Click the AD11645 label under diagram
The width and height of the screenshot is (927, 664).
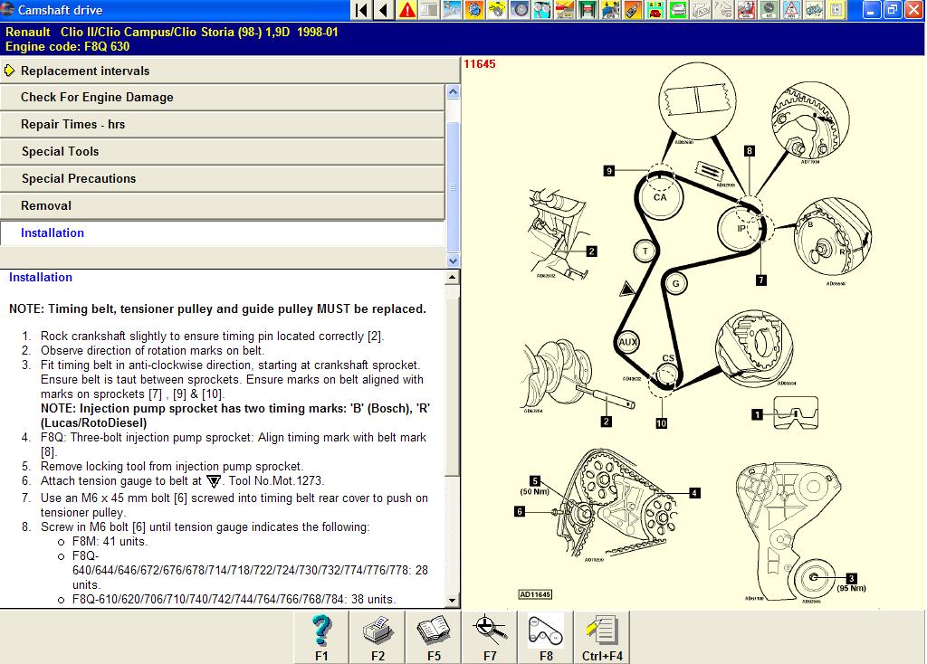[535, 594]
